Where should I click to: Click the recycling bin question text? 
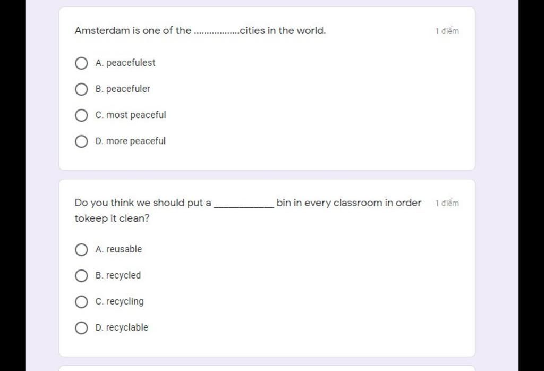248,210
